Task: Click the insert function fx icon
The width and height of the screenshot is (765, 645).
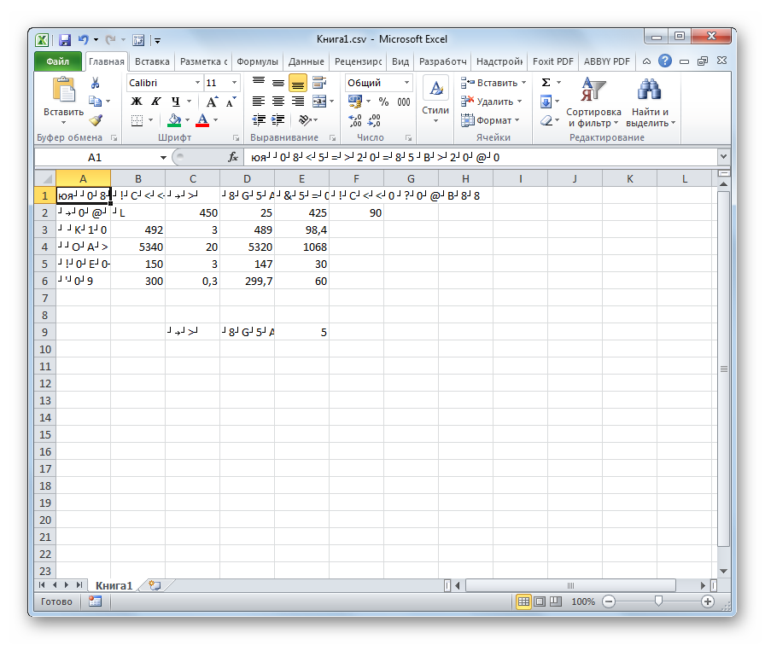Action: (232, 158)
